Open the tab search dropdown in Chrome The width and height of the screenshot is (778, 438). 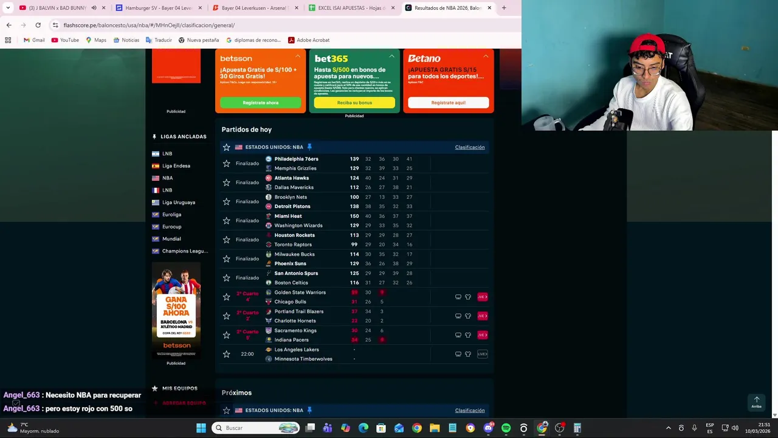8,8
